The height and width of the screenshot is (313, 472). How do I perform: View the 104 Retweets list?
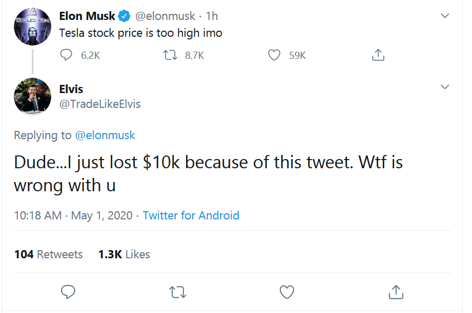pos(49,254)
